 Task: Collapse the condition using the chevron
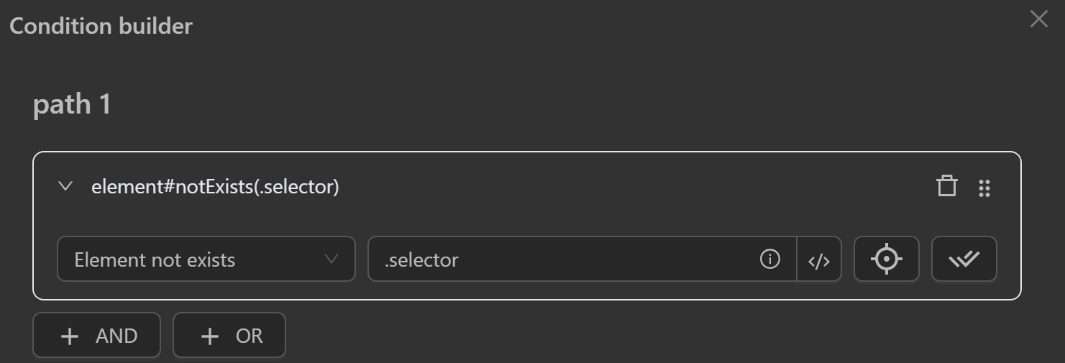tap(65, 186)
